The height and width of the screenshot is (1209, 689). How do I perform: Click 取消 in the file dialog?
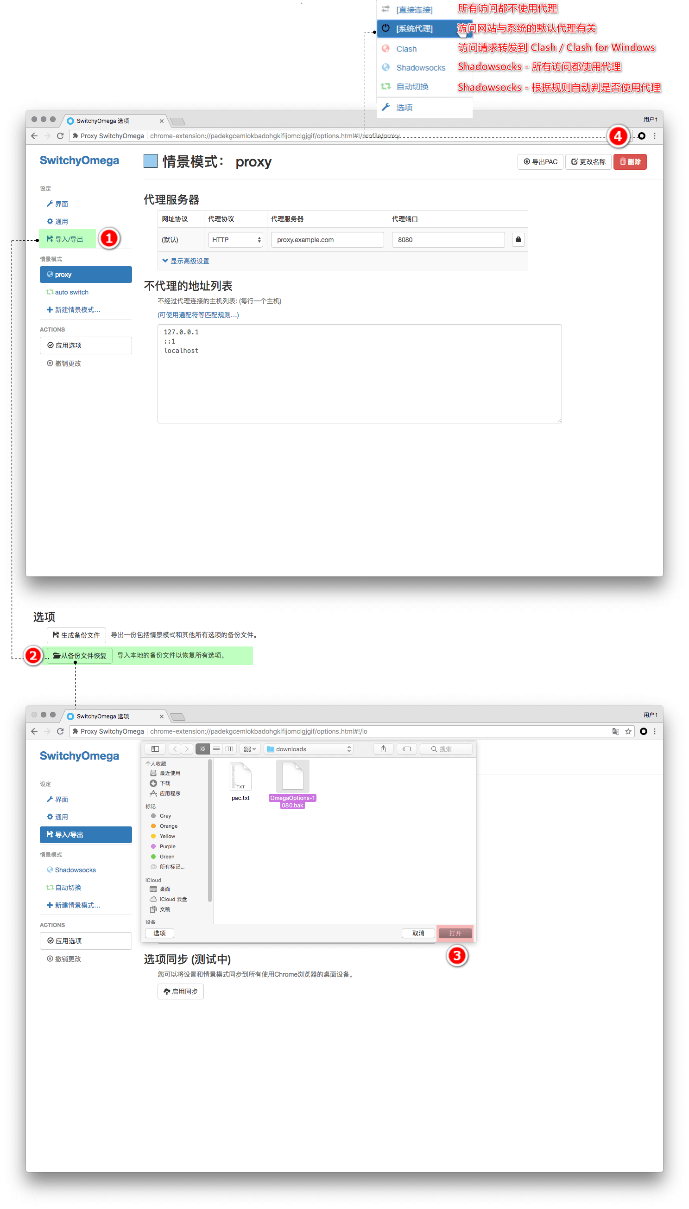(418, 933)
